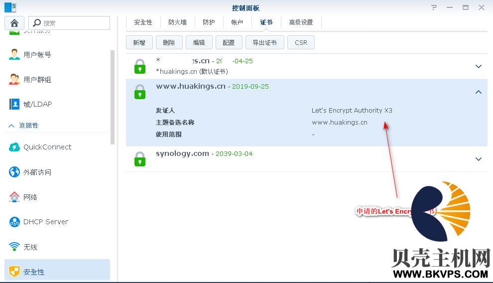Image resolution: width=493 pixels, height=283 pixels.
Task: Click the 使用范围 label
Action: click(x=169, y=134)
